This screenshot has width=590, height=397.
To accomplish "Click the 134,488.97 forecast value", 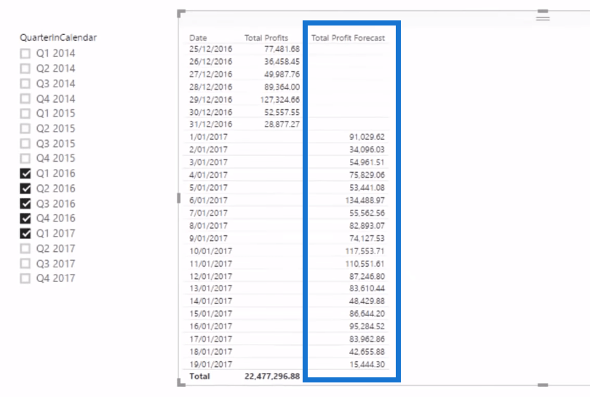I will pos(365,200).
